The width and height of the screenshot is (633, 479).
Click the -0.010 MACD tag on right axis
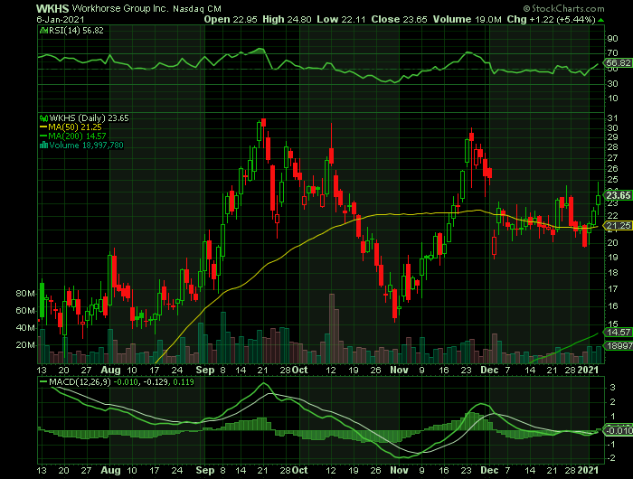click(x=618, y=430)
